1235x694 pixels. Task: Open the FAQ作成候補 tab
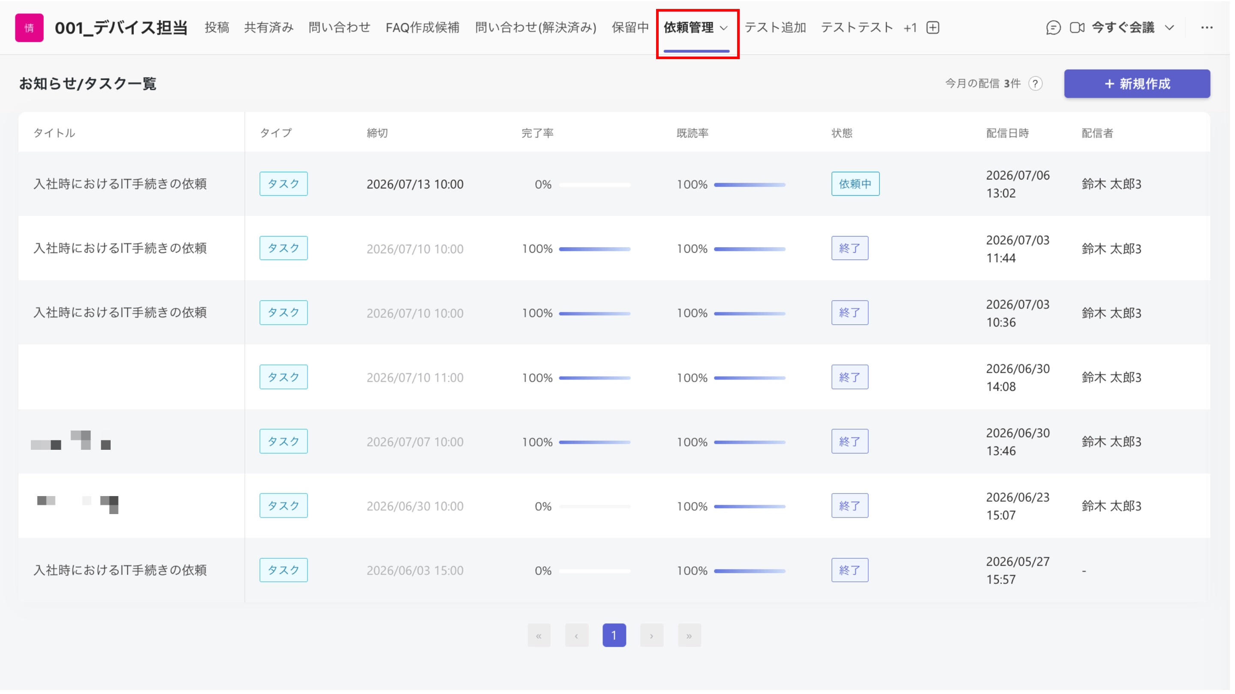(x=422, y=27)
